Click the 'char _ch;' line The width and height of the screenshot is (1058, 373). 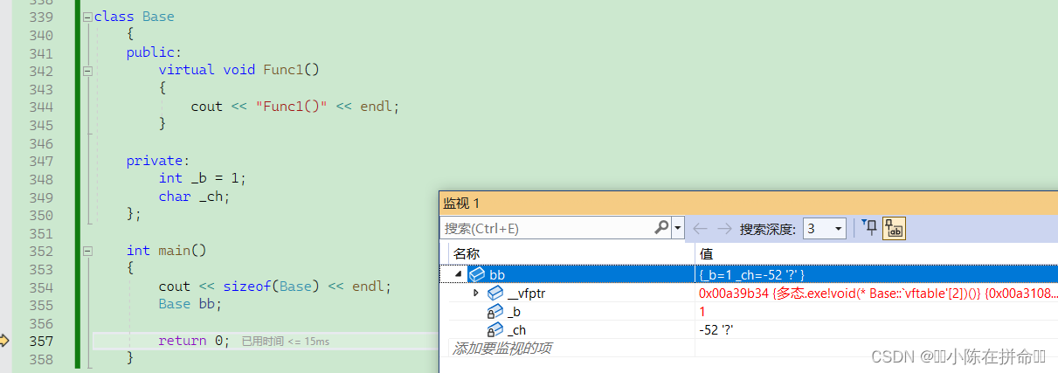pos(194,197)
